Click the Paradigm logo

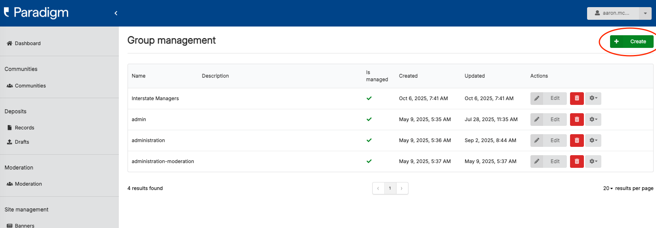(36, 13)
